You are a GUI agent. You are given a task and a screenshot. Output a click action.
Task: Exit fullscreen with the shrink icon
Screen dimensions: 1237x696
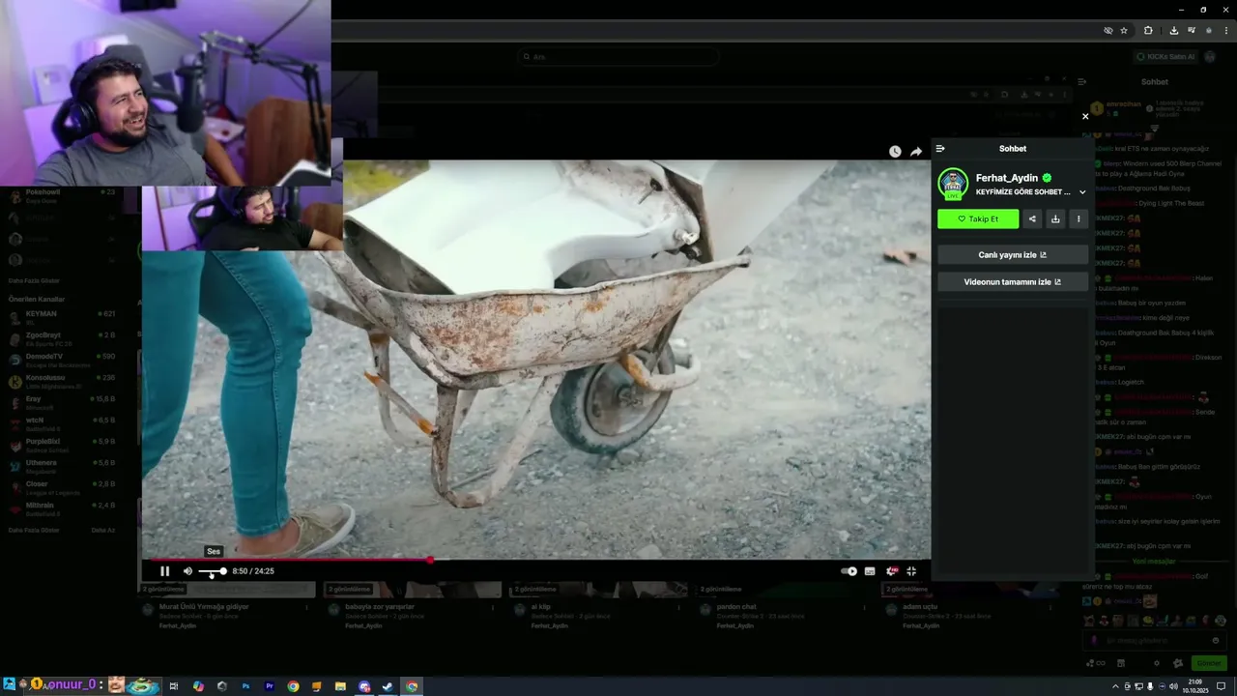click(x=911, y=571)
